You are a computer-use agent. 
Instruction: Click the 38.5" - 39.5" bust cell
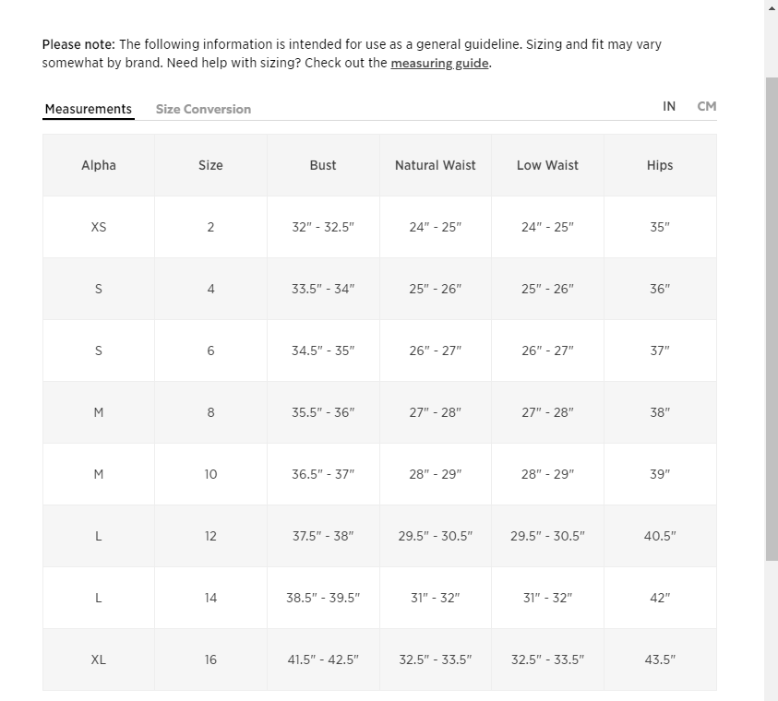pyautogui.click(x=323, y=598)
